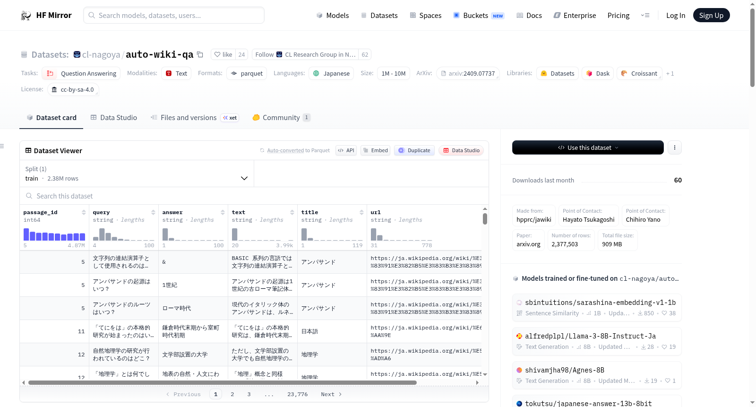Expand the +1 more libraries indicator
Image resolution: width=756 pixels, height=407 pixels.
pos(670,73)
